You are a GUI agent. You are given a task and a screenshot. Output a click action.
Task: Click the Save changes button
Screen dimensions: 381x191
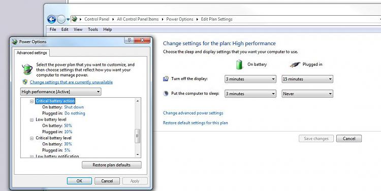pyautogui.click(x=316, y=139)
